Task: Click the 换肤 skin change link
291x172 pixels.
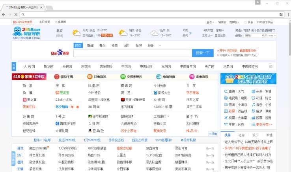Action: 249,22
